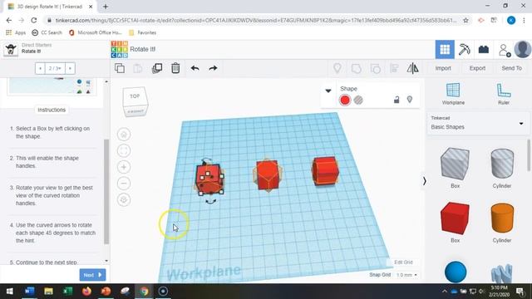Click the striped Box hole shape
This screenshot has width=532, height=299.
coord(455,164)
